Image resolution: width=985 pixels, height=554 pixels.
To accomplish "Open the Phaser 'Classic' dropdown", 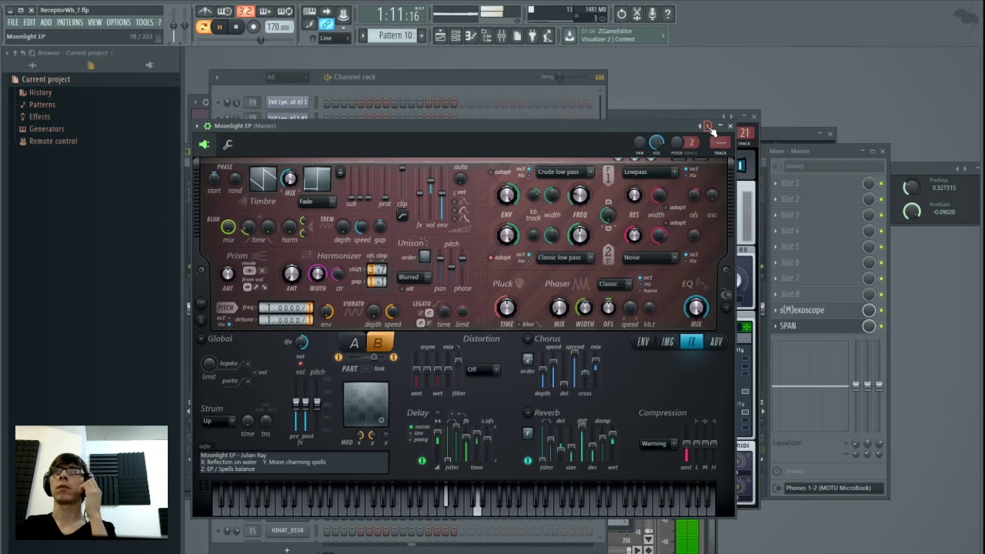I will 615,284.
